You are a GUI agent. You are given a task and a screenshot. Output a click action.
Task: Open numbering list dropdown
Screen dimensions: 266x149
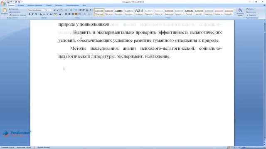click(73, 10)
